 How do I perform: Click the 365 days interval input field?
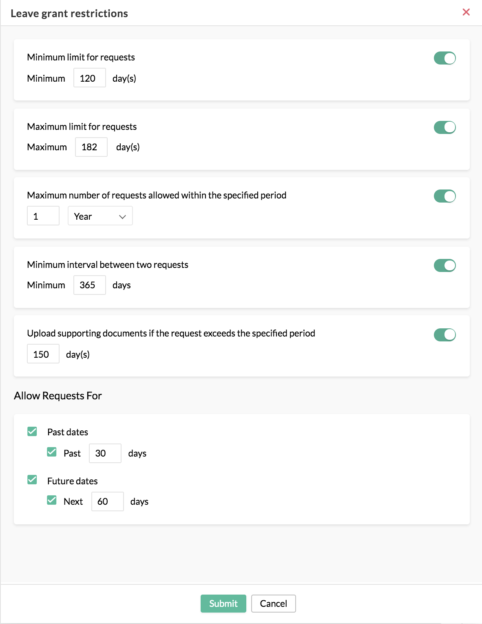tap(89, 285)
